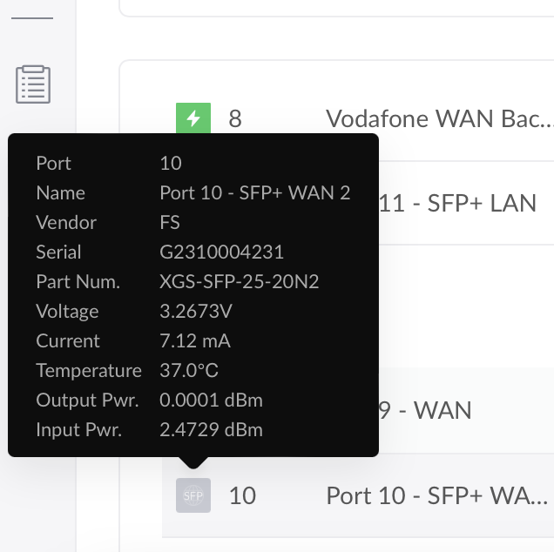Select port number 8 in the list

[x=235, y=118]
